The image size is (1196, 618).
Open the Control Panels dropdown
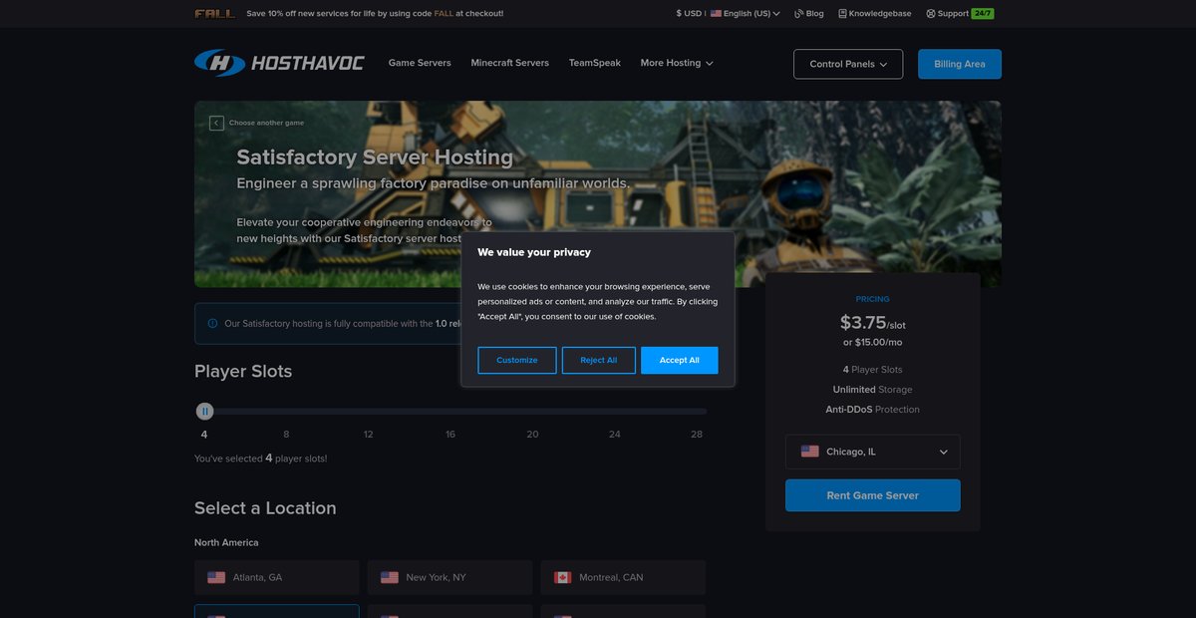coord(848,64)
